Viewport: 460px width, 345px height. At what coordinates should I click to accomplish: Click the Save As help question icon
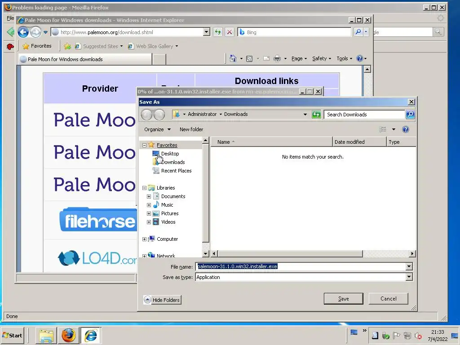pos(406,129)
